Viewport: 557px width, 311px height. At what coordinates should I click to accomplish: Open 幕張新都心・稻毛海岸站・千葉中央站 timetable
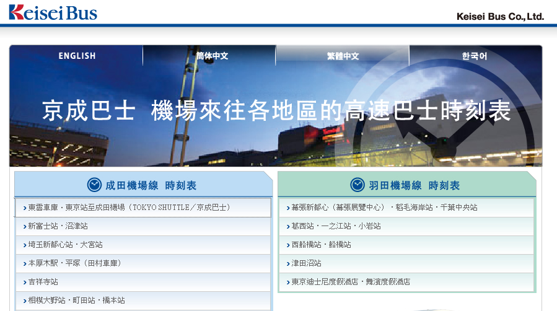point(406,208)
